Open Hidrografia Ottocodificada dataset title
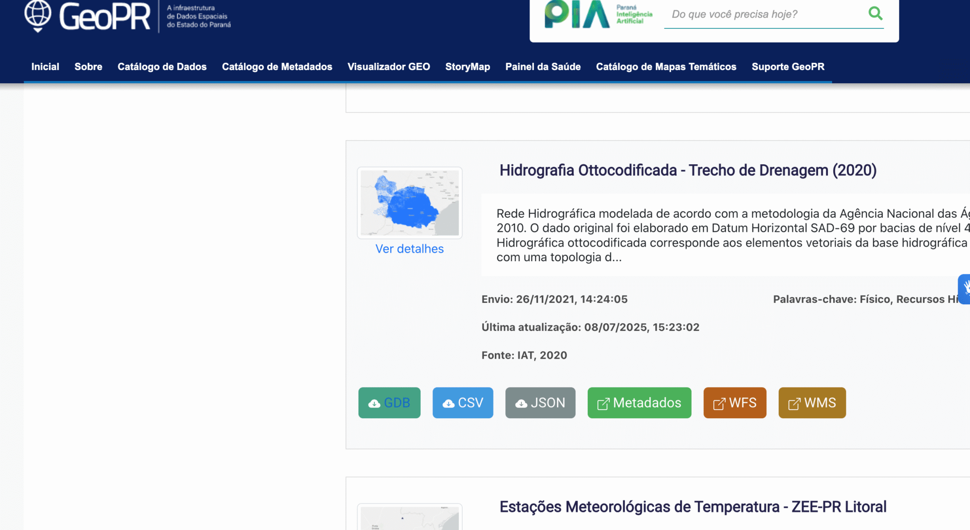This screenshot has height=530, width=970. (688, 170)
